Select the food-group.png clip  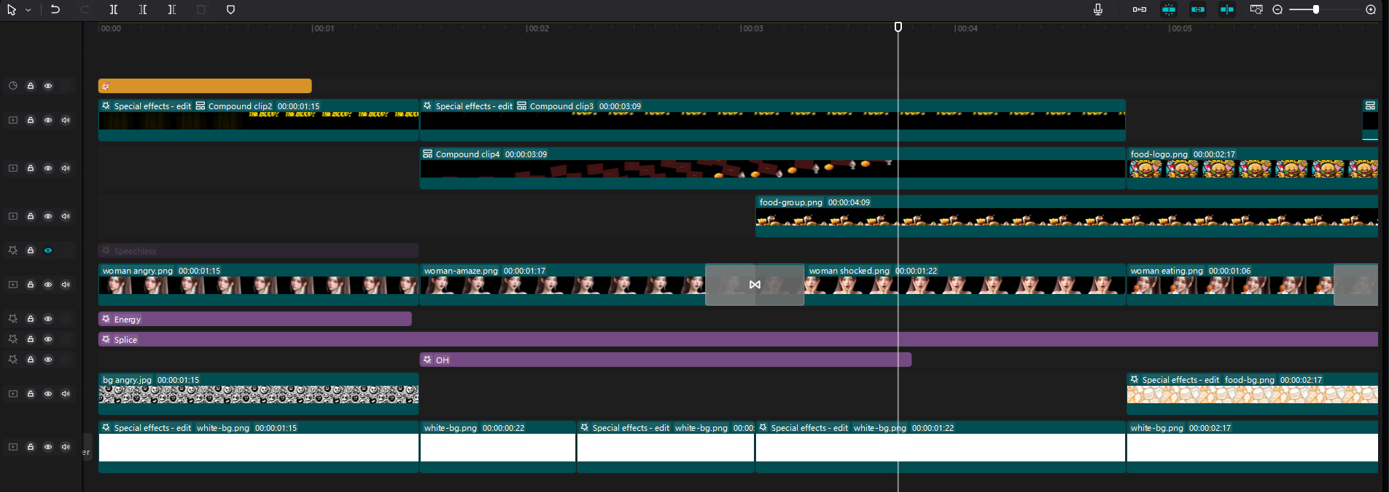1067,216
